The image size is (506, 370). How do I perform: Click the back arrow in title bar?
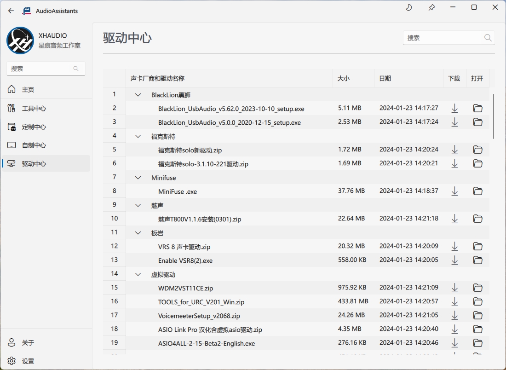pyautogui.click(x=11, y=11)
